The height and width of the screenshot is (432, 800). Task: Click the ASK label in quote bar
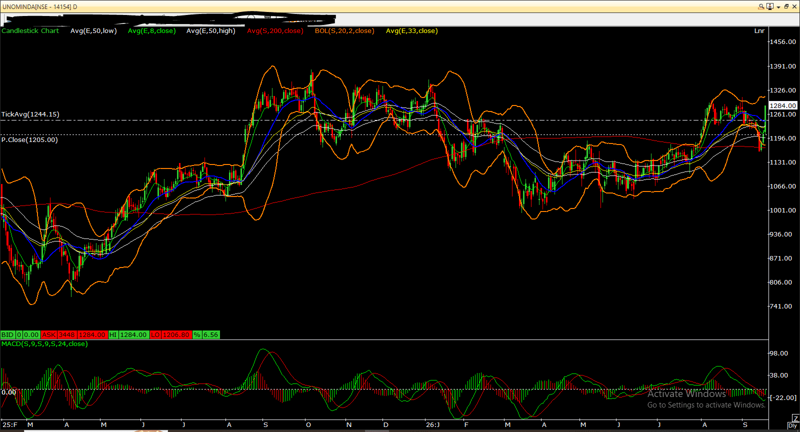pyautogui.click(x=49, y=335)
